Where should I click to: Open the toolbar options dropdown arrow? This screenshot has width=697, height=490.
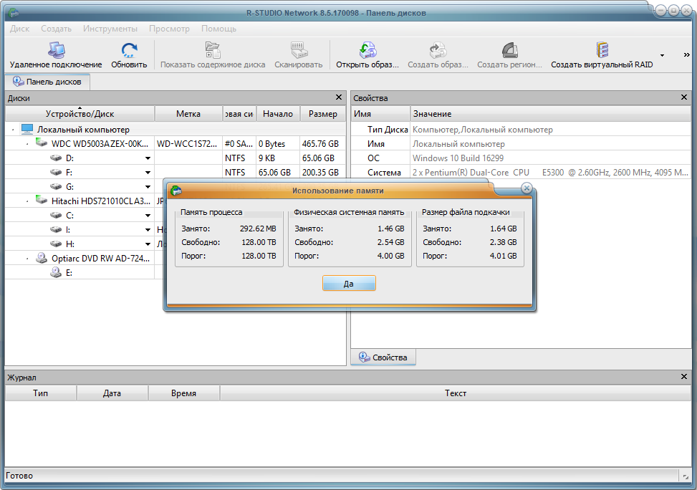[x=663, y=55]
